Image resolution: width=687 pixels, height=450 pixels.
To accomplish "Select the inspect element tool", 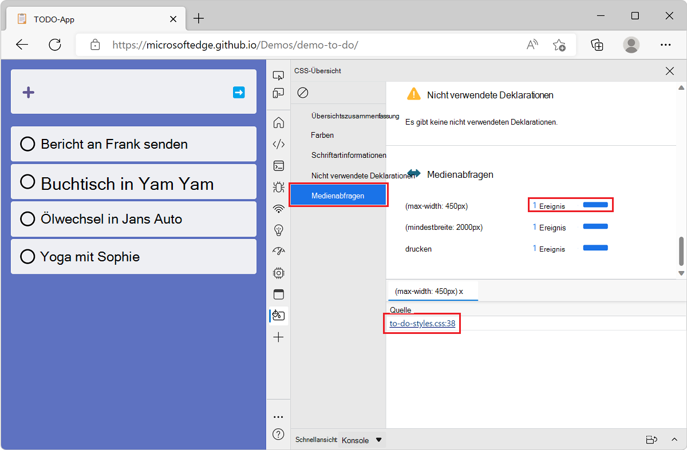I will point(278,75).
